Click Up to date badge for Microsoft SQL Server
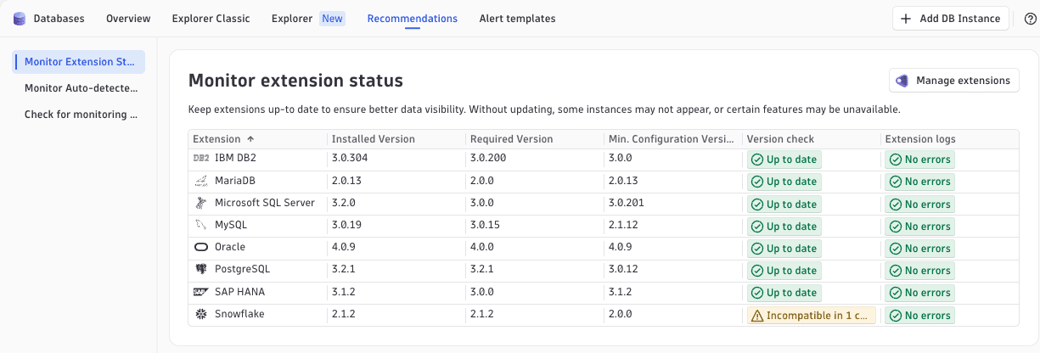 (x=784, y=205)
